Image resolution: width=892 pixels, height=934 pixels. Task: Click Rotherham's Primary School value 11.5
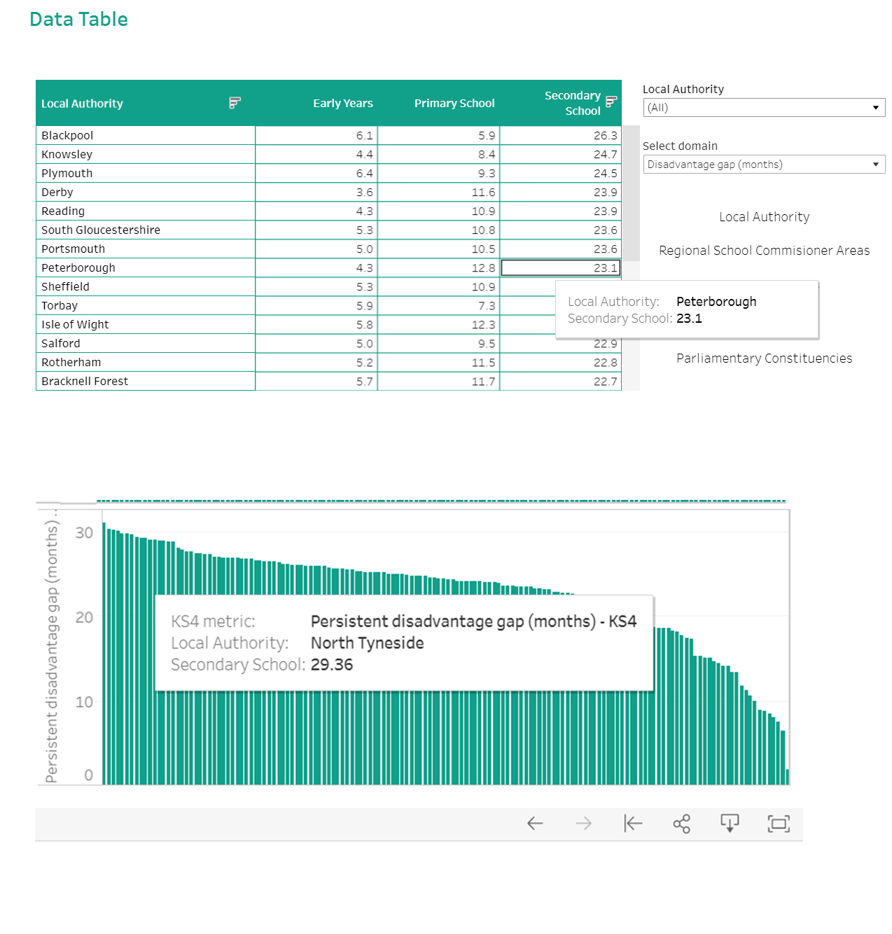(483, 363)
